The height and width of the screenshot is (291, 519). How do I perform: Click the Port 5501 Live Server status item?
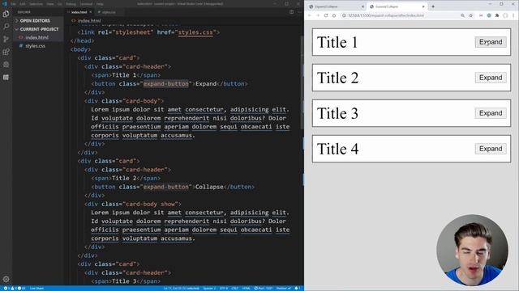pos(263,289)
